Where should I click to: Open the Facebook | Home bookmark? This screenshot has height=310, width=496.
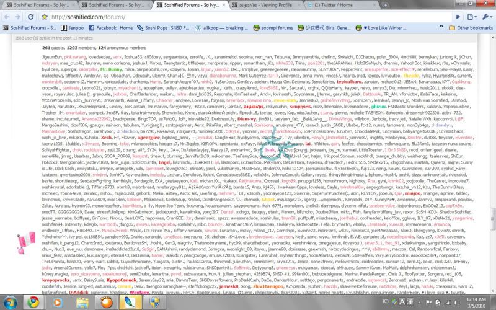(x=110, y=28)
